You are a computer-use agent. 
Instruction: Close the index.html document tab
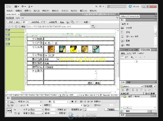19,14
